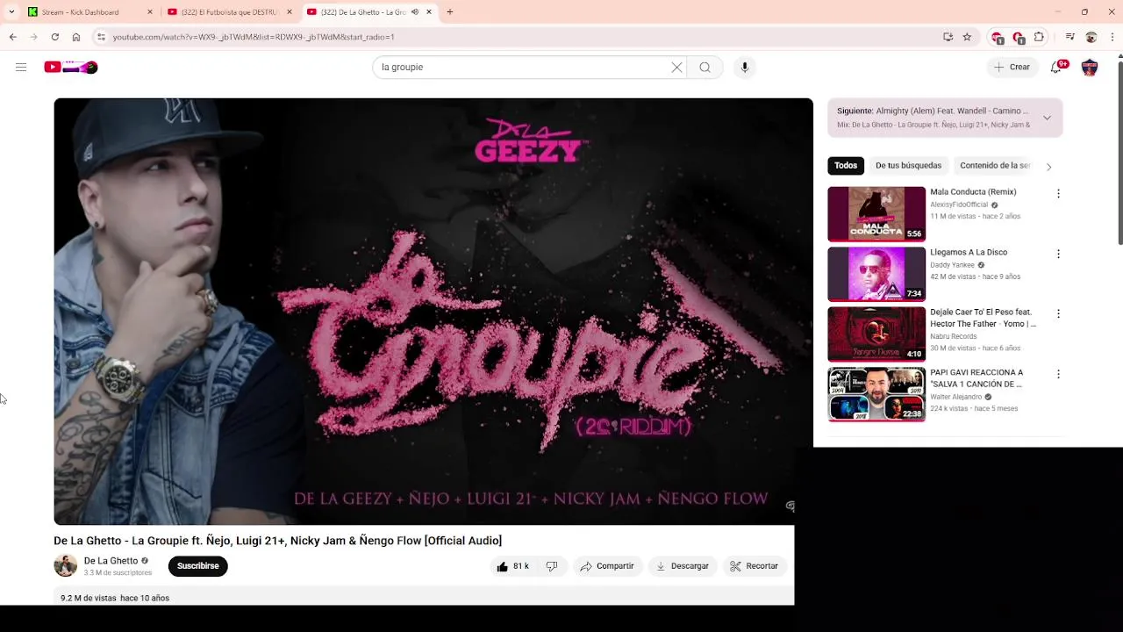
Task: Open De La Ghetto channel name link
Action: pyautogui.click(x=111, y=561)
